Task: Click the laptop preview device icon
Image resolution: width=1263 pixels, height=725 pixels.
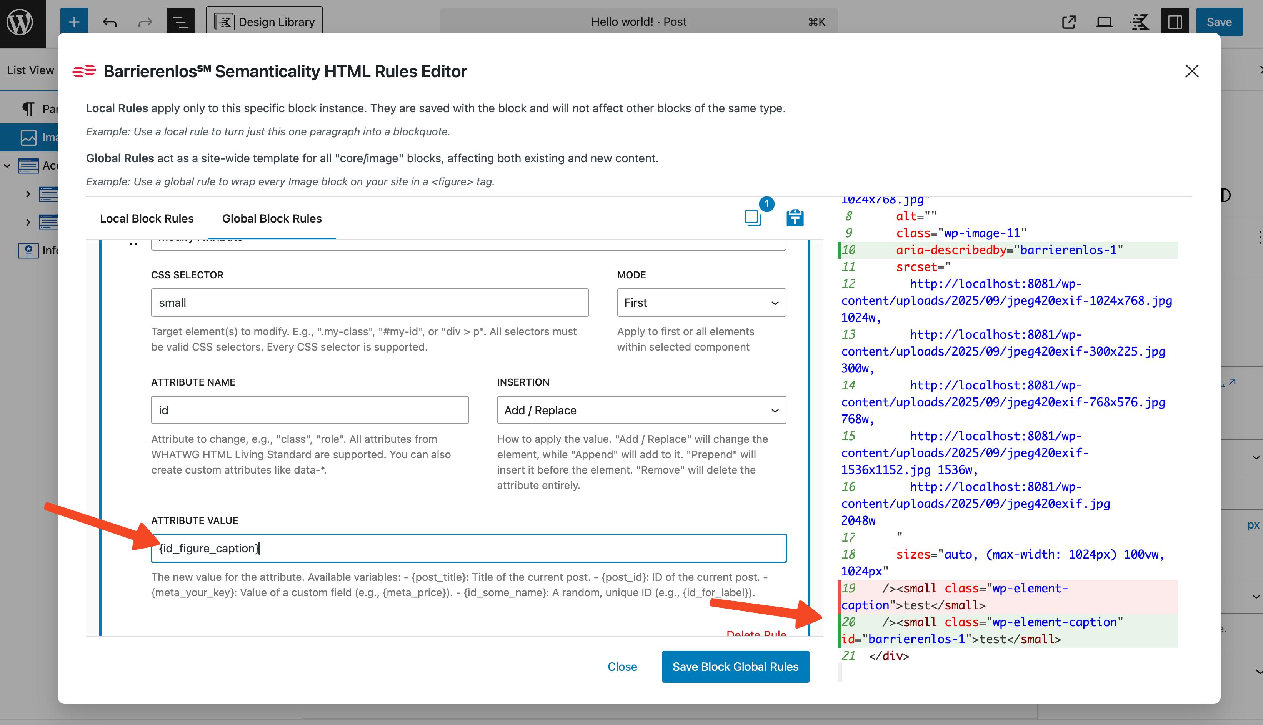Action: pos(1104,22)
